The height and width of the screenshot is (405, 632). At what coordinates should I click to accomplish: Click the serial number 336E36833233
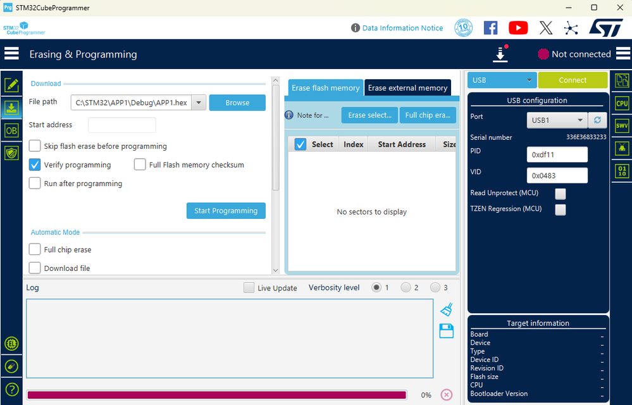(x=586, y=137)
